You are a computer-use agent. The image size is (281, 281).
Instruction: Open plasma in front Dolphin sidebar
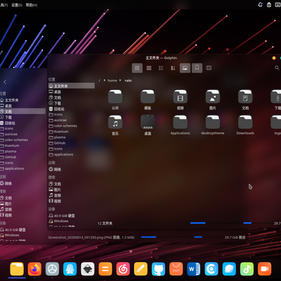pos(72,137)
